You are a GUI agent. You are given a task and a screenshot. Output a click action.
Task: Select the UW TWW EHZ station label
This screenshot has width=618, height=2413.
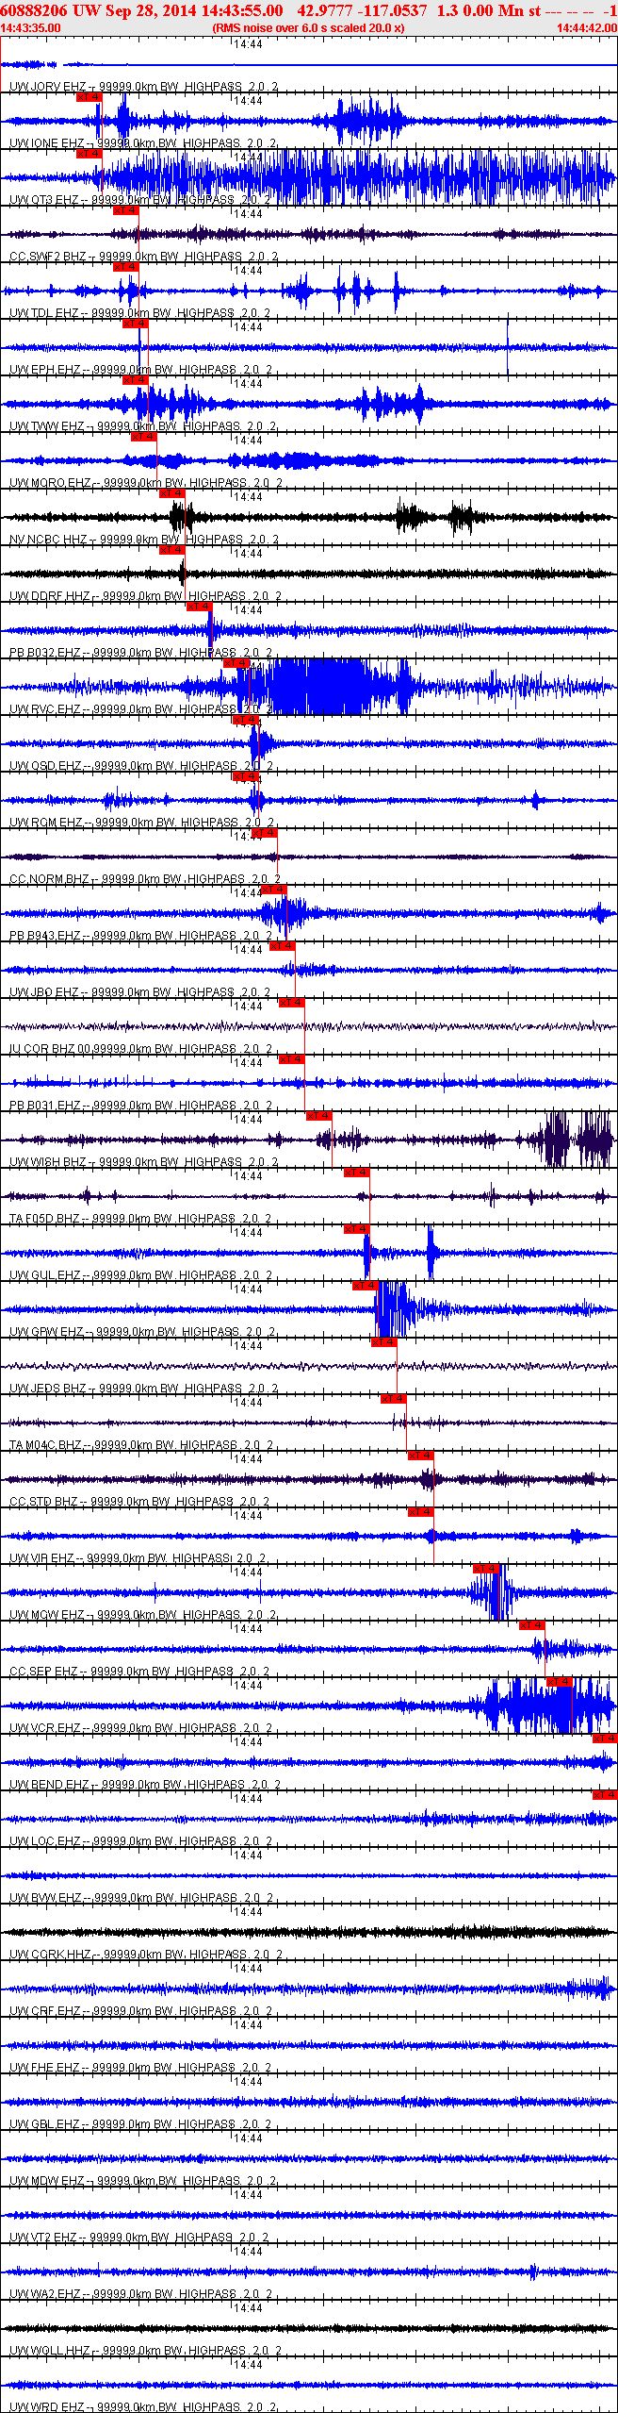coord(143,426)
